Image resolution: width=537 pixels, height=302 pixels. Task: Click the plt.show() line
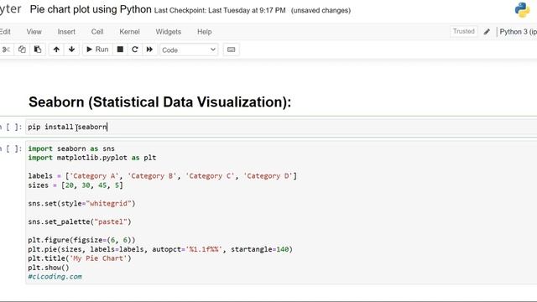tap(49, 268)
